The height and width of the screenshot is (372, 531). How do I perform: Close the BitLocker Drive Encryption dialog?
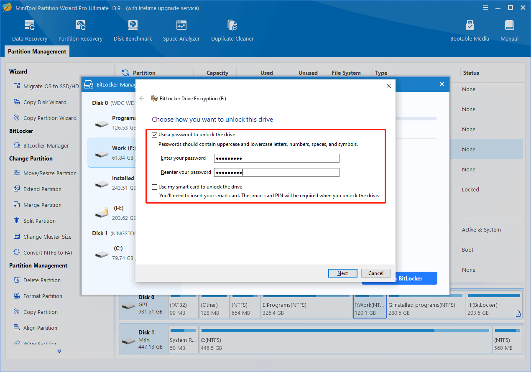click(x=388, y=86)
